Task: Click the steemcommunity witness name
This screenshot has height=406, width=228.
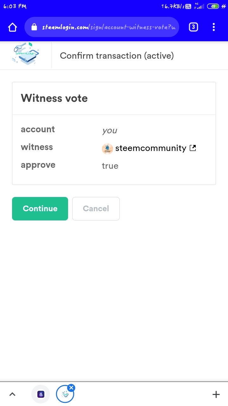Action: (x=151, y=148)
